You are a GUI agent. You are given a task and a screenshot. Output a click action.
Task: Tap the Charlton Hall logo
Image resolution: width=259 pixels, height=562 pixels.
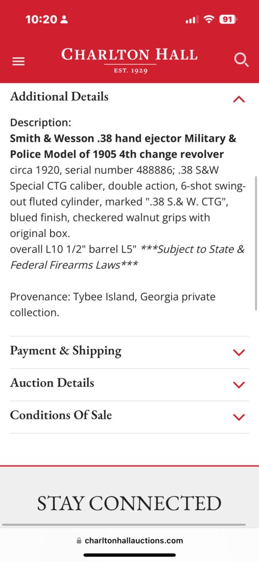[x=129, y=60]
